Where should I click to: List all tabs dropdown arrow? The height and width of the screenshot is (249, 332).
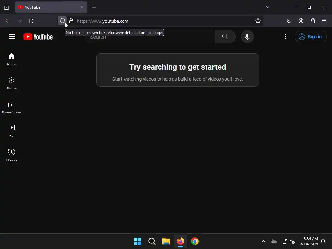[268, 7]
